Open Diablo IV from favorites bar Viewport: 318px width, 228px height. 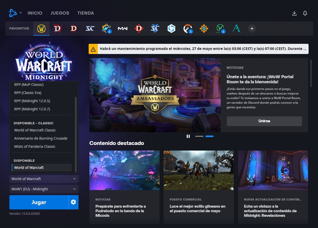(57, 29)
